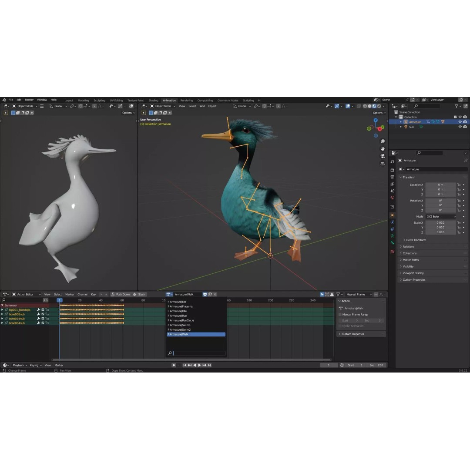Image resolution: width=470 pixels, height=470 pixels.
Task: Expand the Relations panel
Action: coord(407,247)
